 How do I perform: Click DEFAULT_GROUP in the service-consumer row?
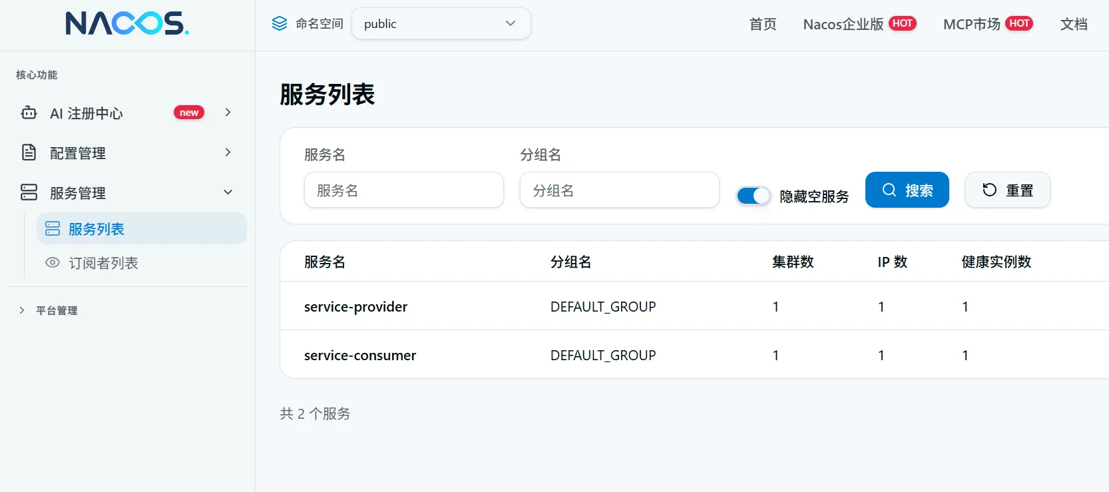click(x=603, y=355)
